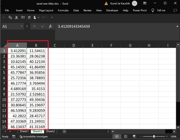Click the Sheet3 tab
The image size is (180, 140).
coord(37,131)
